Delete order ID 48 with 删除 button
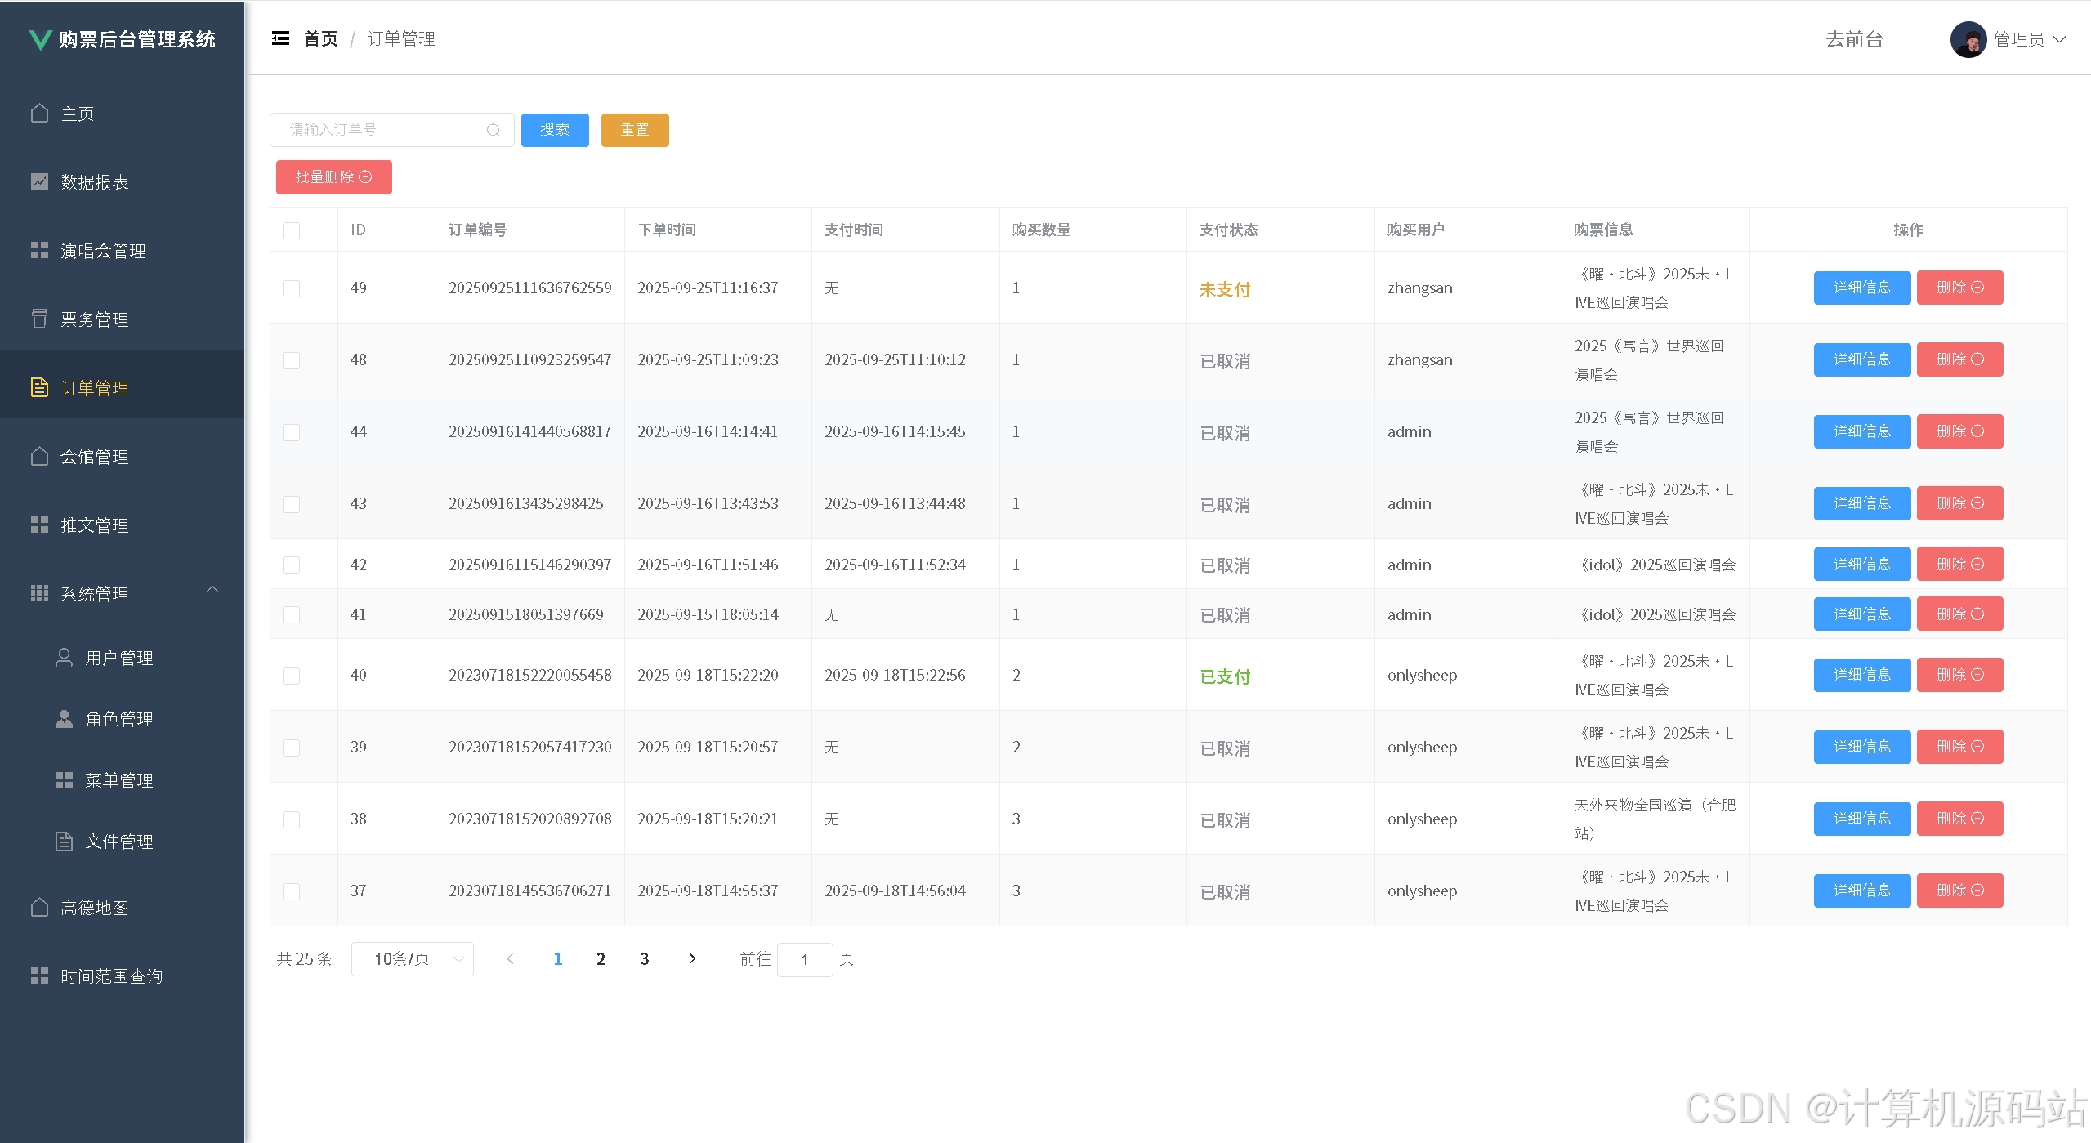2091x1143 pixels. pos(1960,359)
